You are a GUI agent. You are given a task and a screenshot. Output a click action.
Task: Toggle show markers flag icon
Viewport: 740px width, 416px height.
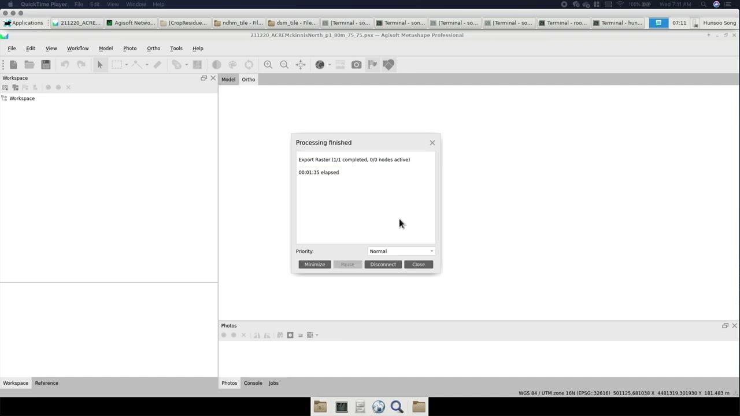coord(372,65)
